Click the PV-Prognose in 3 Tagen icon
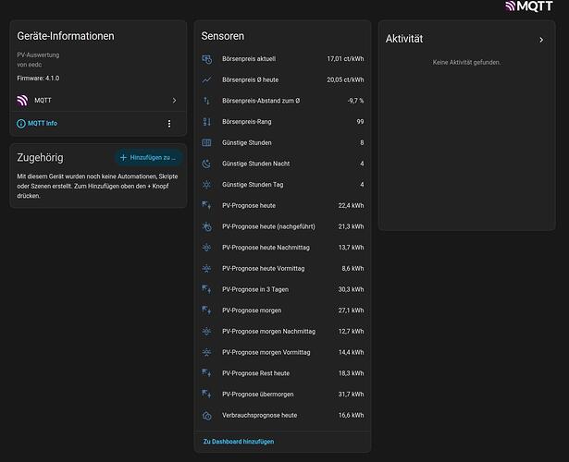569x462 pixels. (207, 289)
